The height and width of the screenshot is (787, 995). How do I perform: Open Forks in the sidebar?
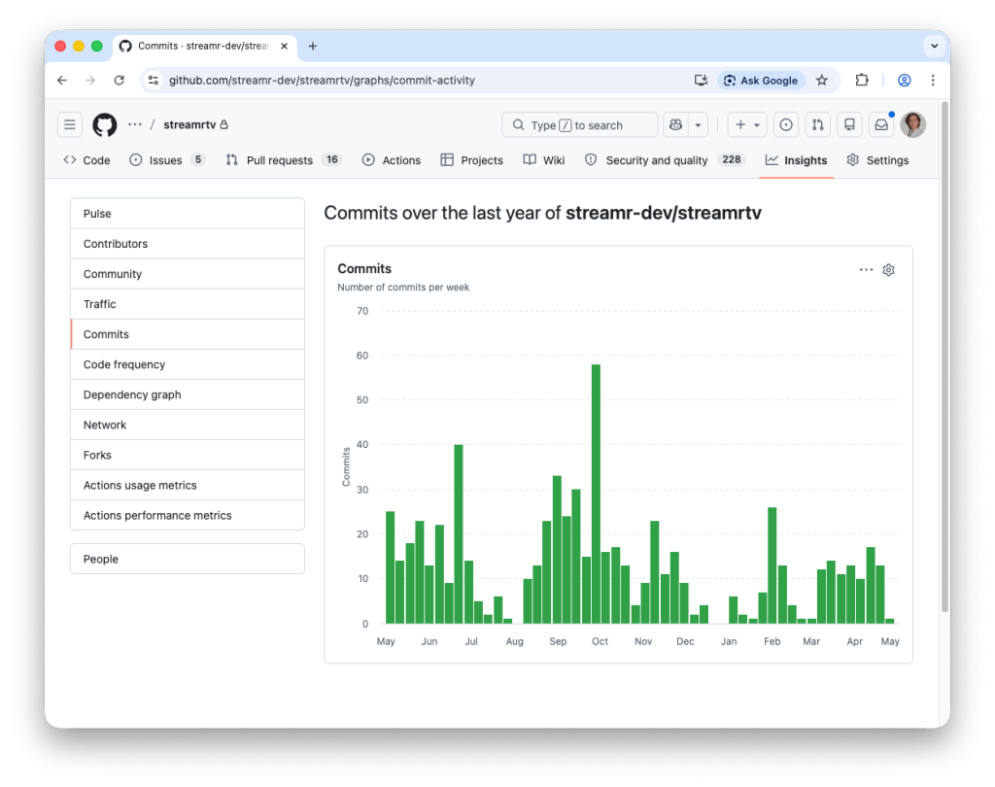coord(188,455)
